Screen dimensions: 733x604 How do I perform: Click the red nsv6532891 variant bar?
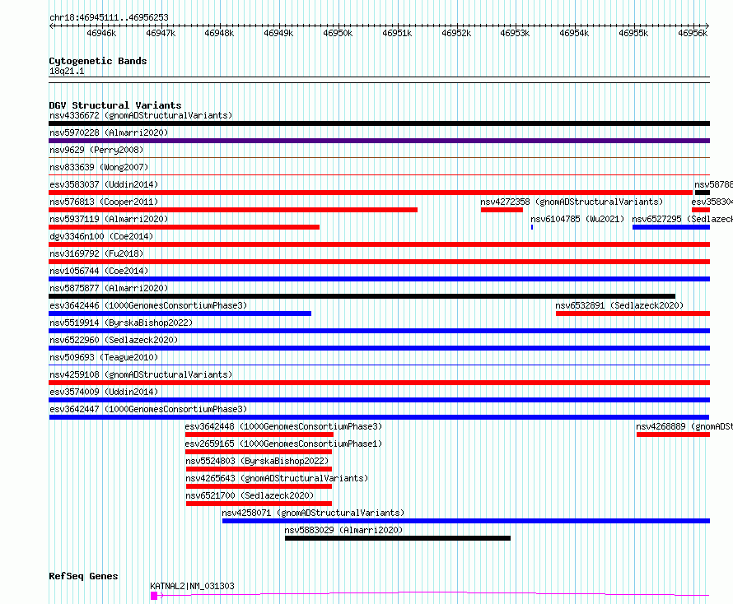[x=633, y=314]
